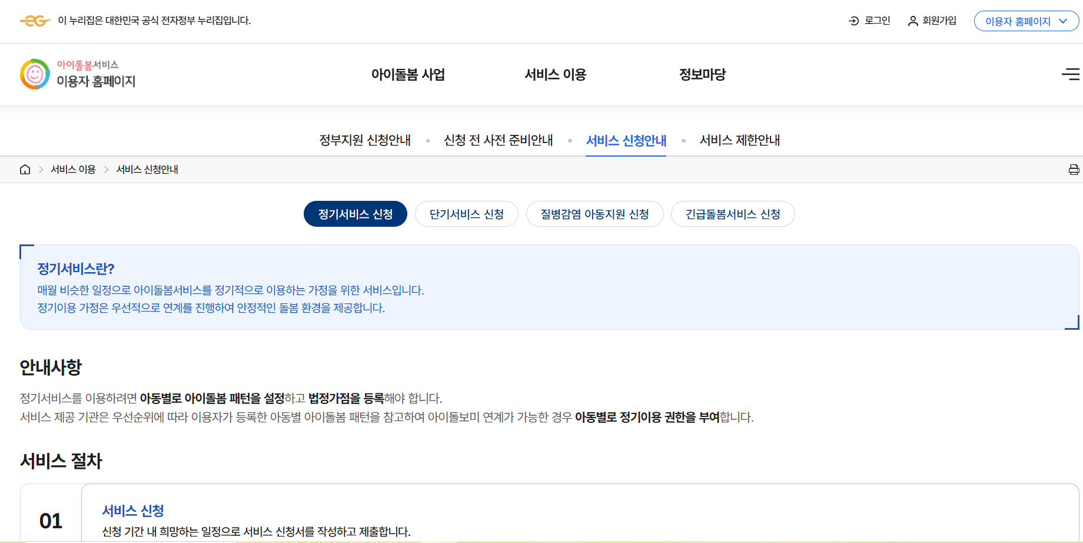Click 서비스 이용 in the breadcrumb
Image resolution: width=1083 pixels, height=543 pixels.
click(x=73, y=169)
